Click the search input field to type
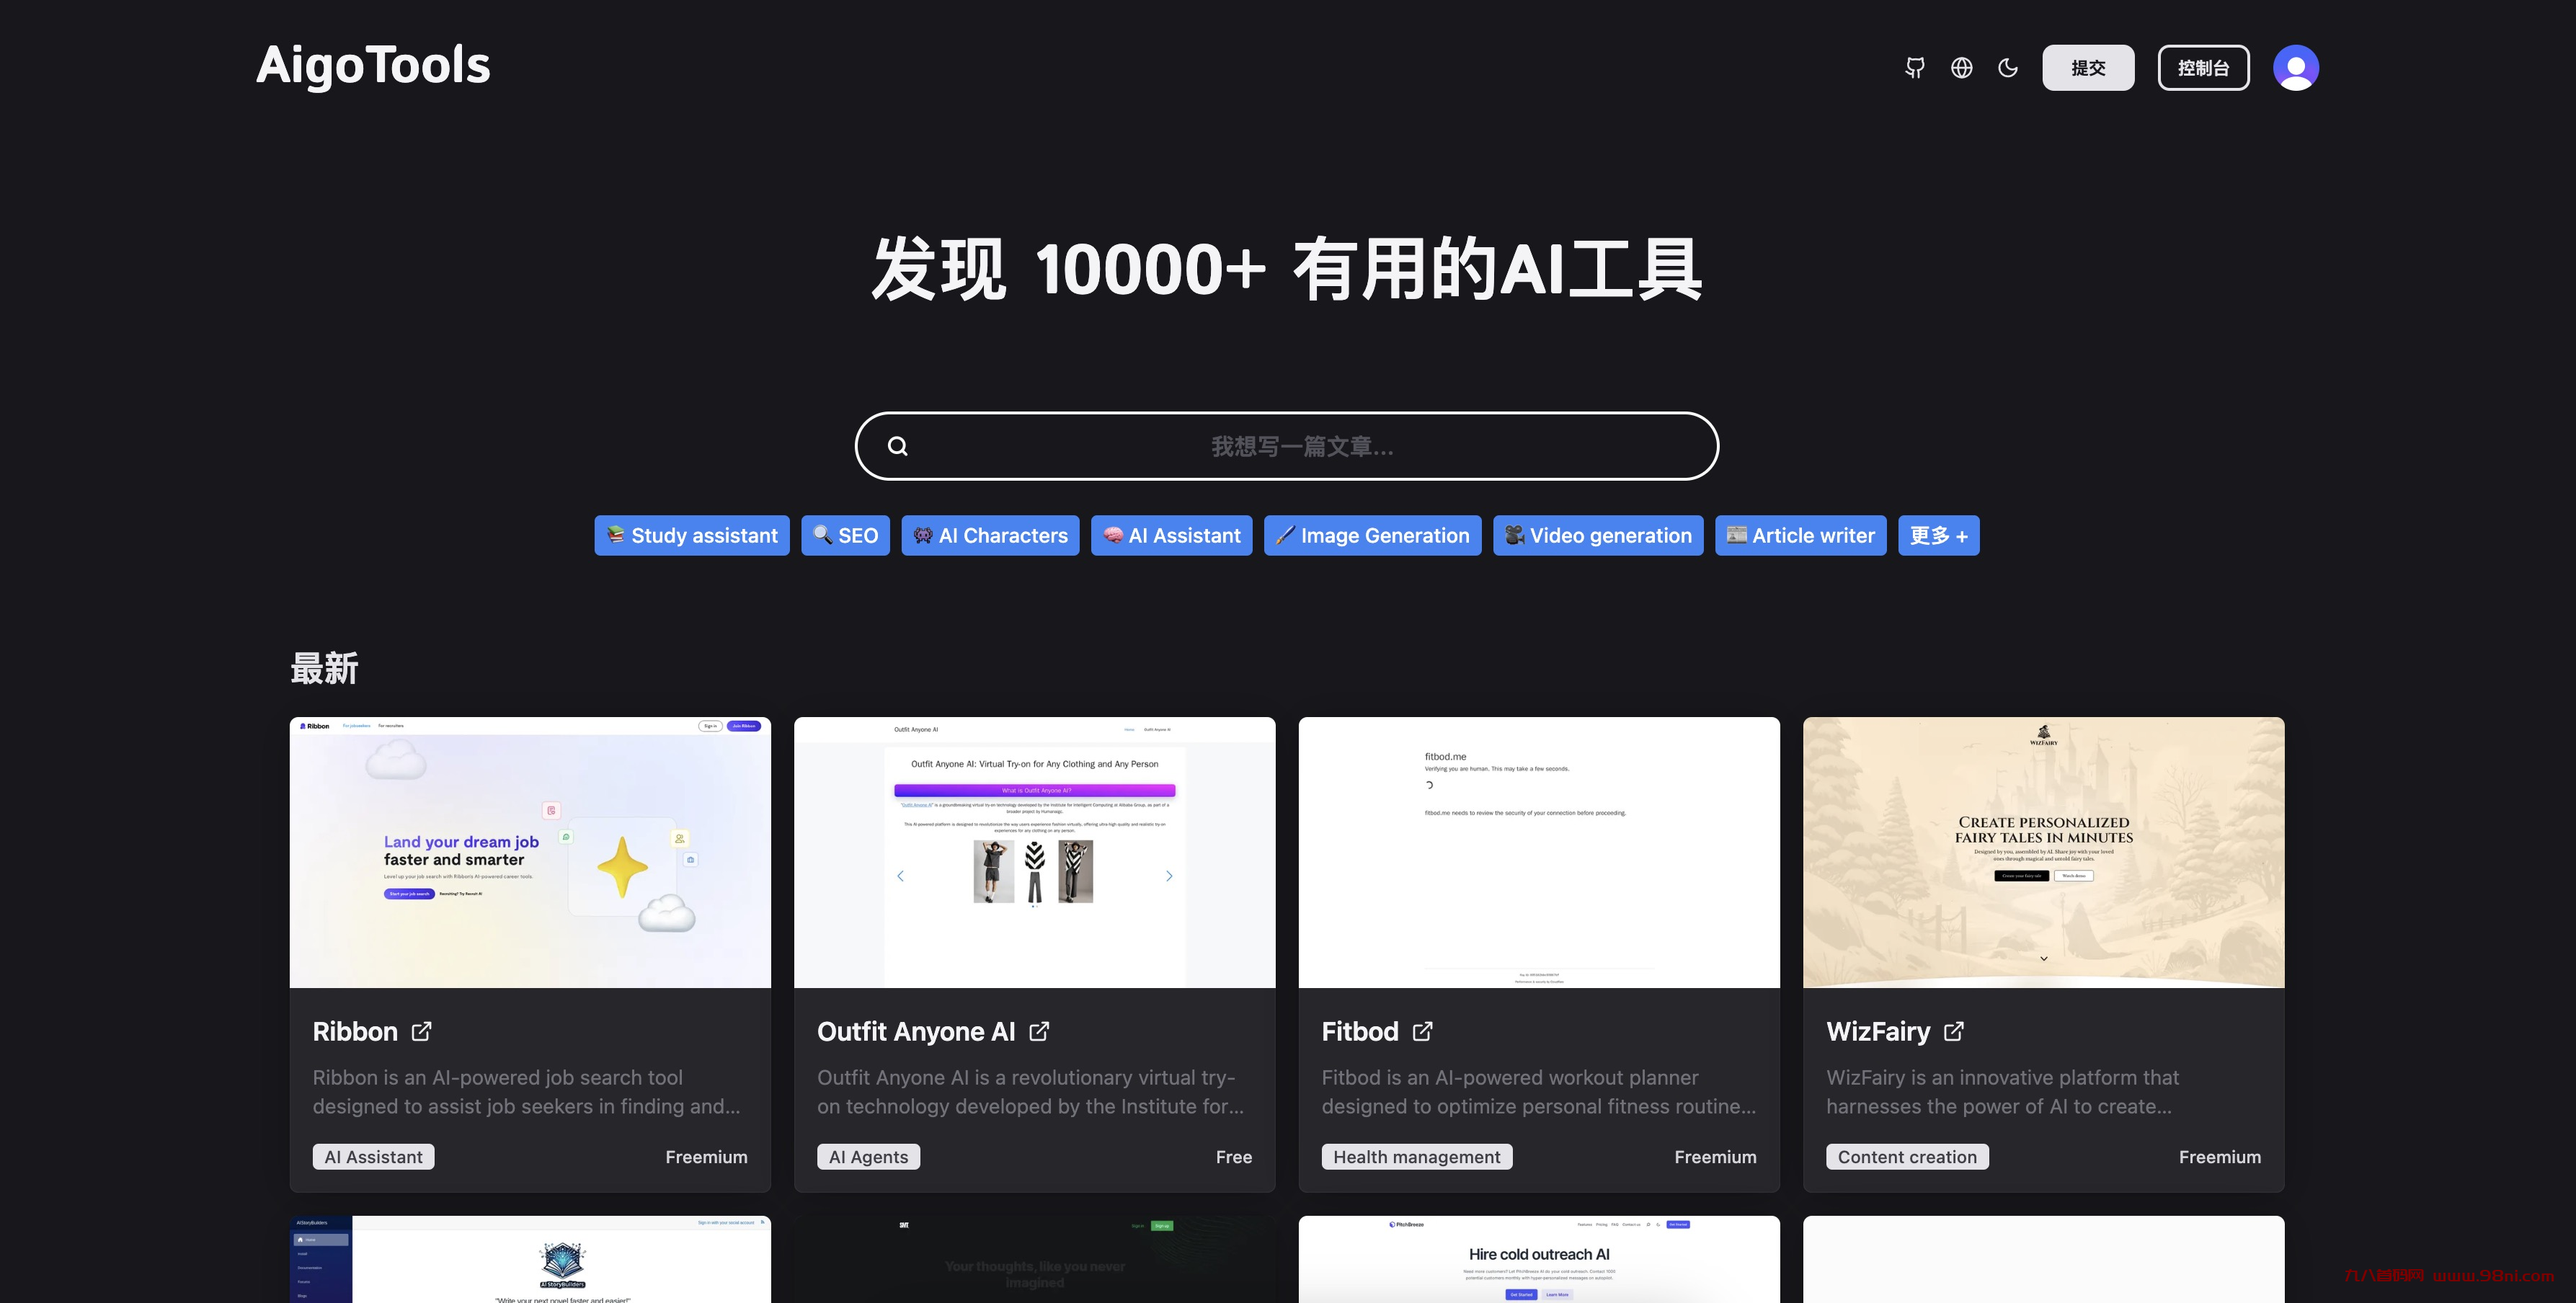The height and width of the screenshot is (1303, 2576). tap(1287, 445)
